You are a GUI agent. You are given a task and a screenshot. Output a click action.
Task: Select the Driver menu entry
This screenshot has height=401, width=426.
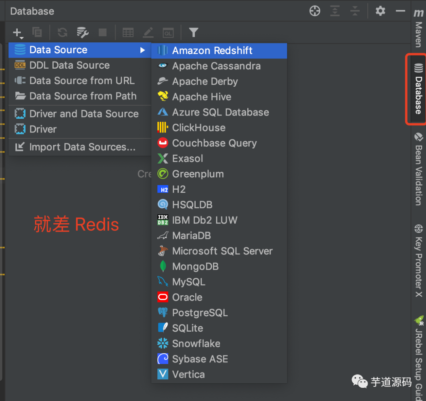click(80, 129)
